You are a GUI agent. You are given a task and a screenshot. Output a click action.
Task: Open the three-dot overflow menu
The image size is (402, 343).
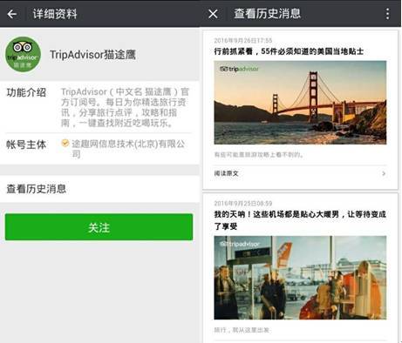(387, 14)
